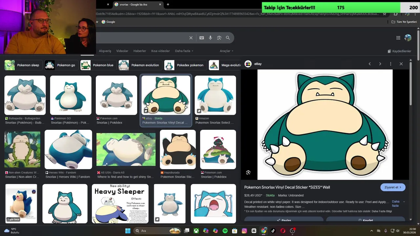Switch to the Videolar tab
This screenshot has height=236, width=420.
(x=122, y=51)
